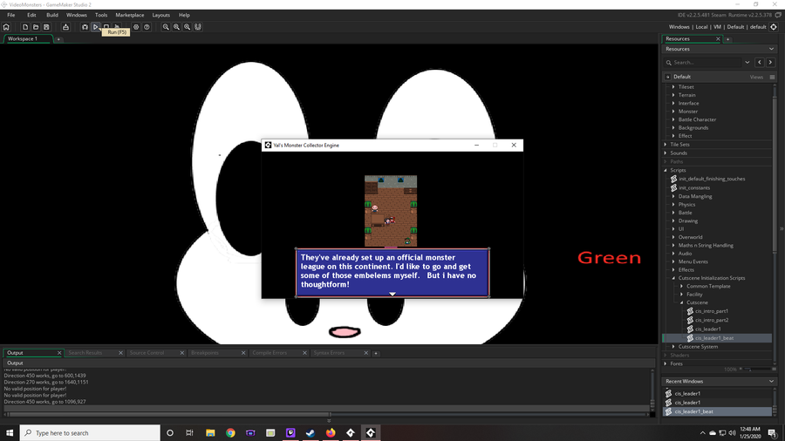This screenshot has width=785, height=441.
Task: Select the cis_intro_part1 script
Action: click(712, 311)
